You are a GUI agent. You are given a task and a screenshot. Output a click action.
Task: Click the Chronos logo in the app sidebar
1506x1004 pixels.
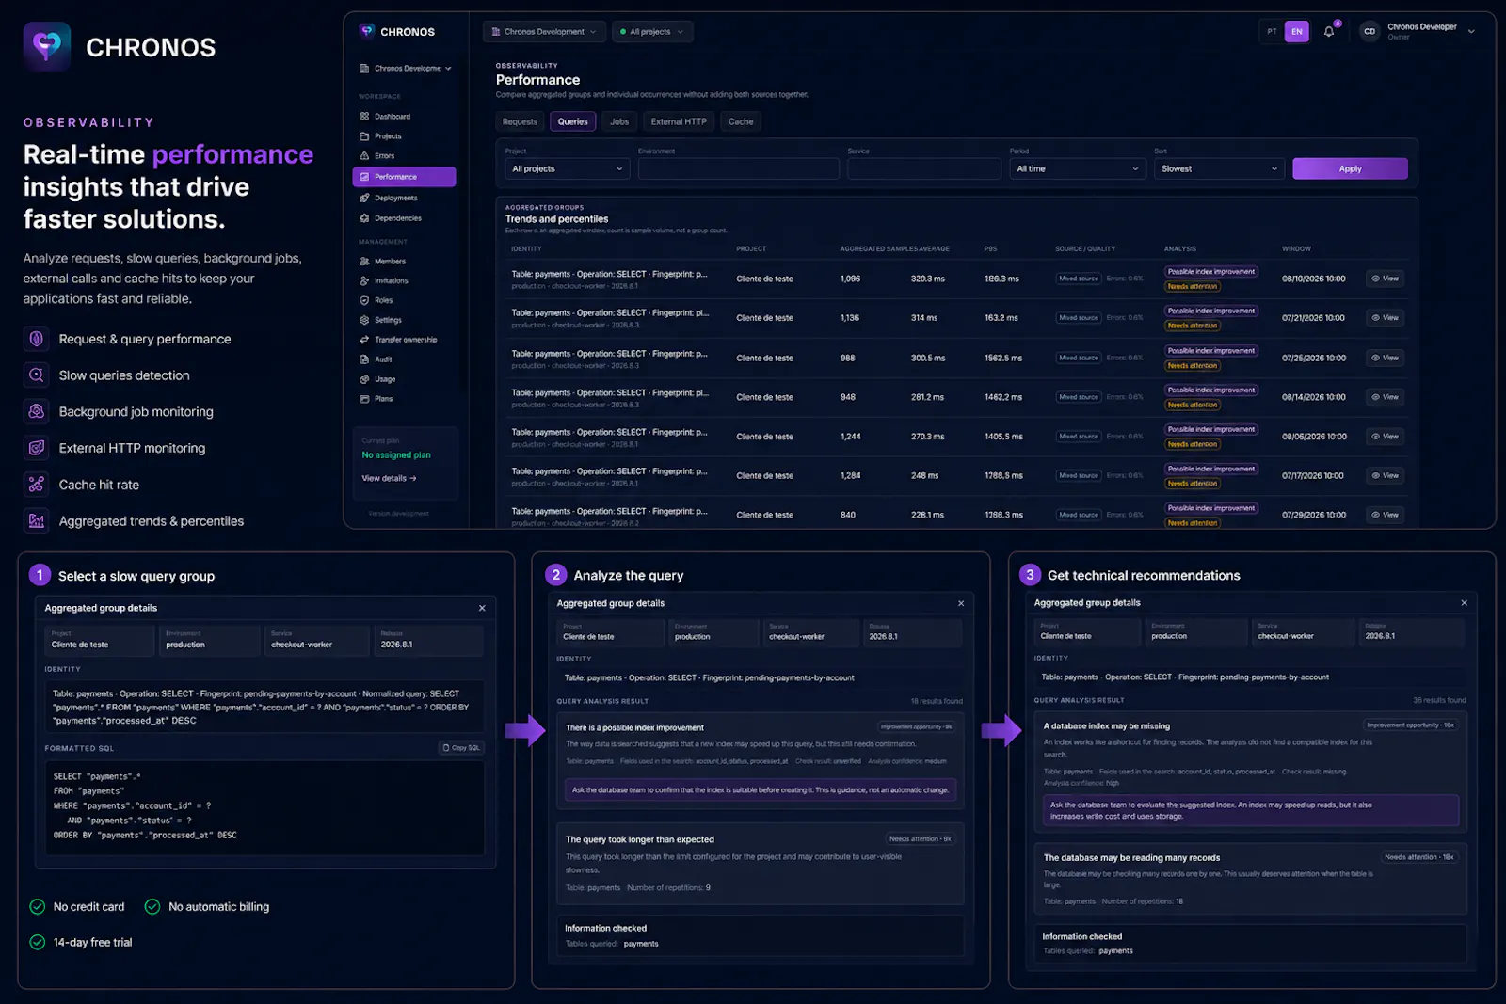click(x=367, y=31)
